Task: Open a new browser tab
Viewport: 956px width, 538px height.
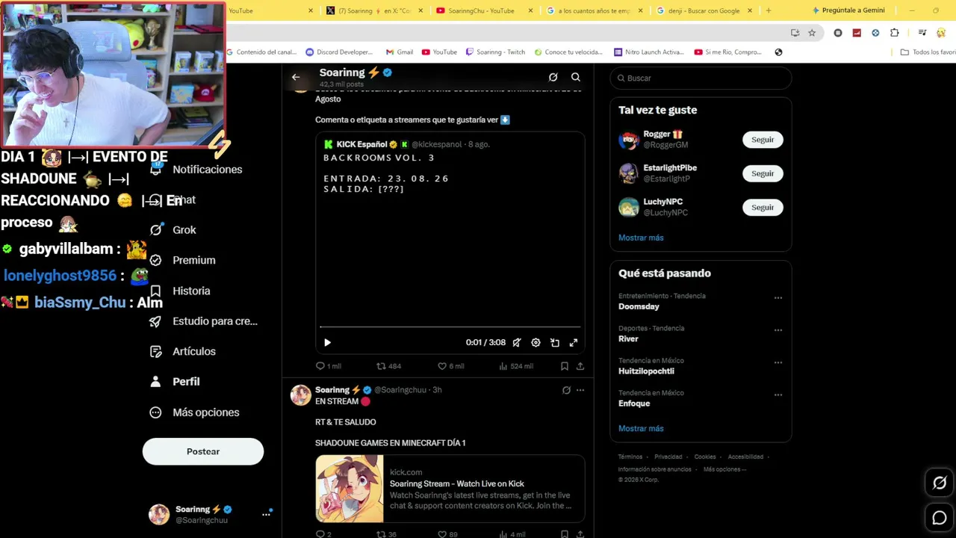Action: [769, 10]
